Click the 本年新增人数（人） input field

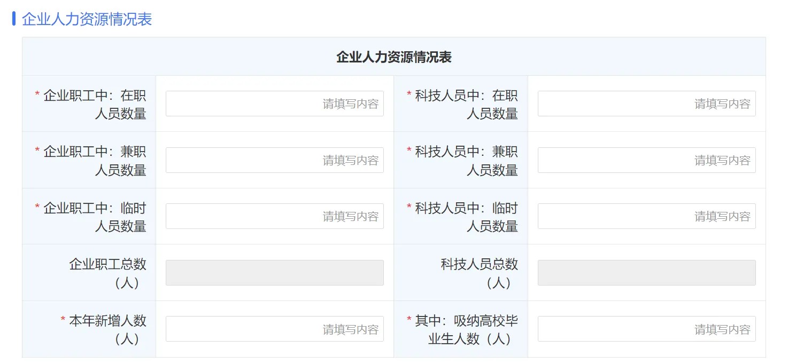[x=274, y=329]
